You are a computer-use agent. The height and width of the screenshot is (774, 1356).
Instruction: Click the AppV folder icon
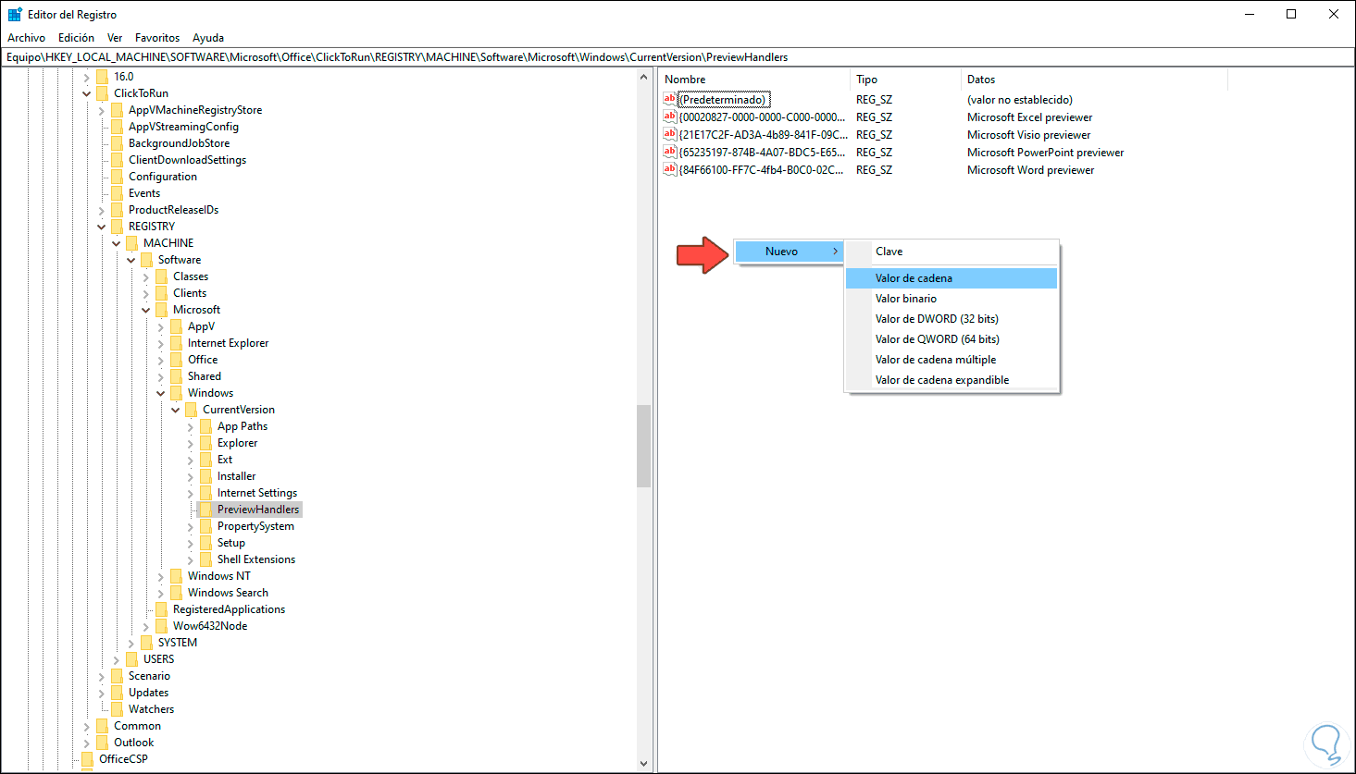point(176,326)
